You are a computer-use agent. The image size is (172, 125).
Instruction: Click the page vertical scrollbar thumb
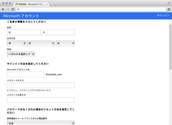[x=170, y=47]
